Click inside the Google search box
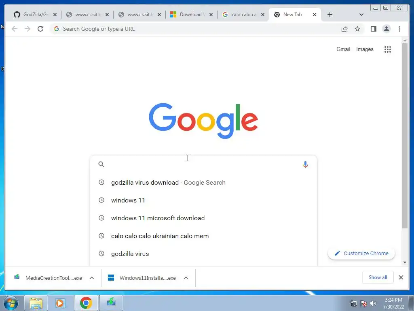 pyautogui.click(x=203, y=164)
